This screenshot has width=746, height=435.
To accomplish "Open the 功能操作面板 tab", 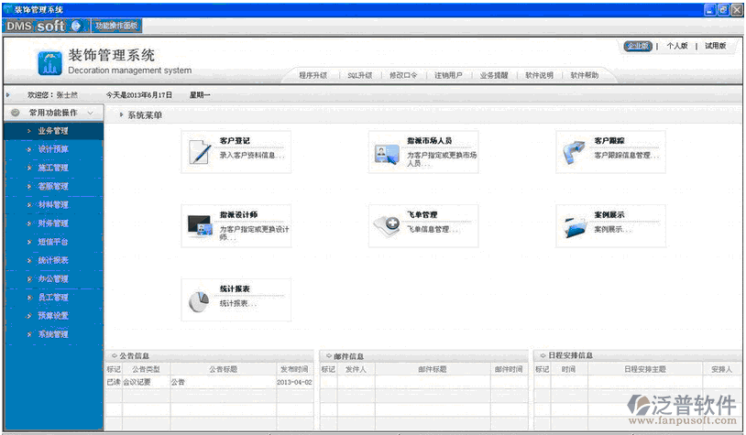I will 116,26.
